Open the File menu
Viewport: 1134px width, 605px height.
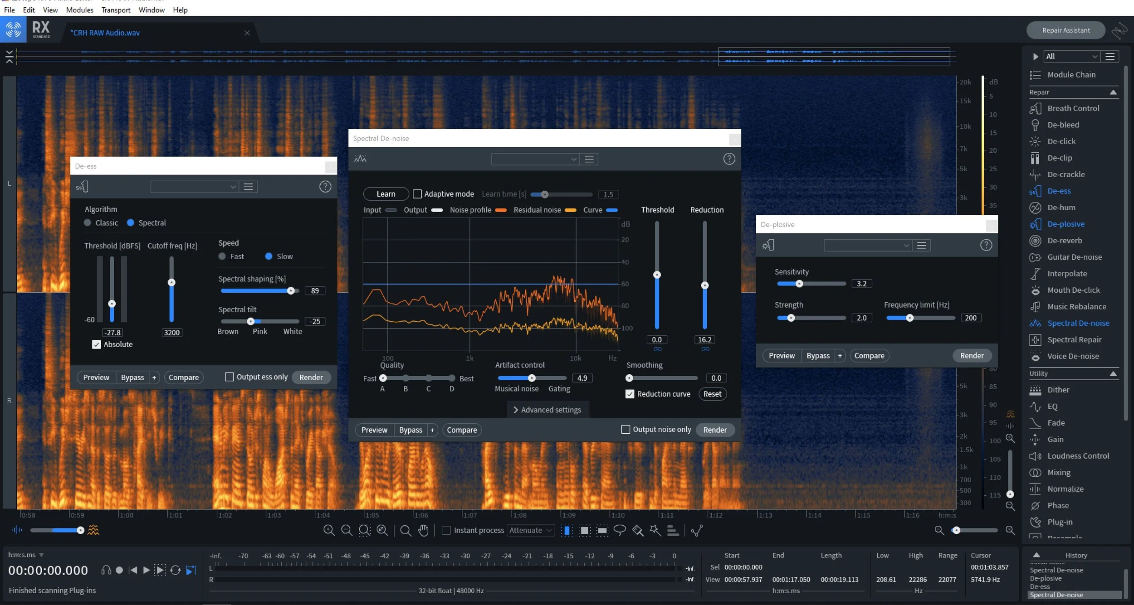click(x=10, y=10)
